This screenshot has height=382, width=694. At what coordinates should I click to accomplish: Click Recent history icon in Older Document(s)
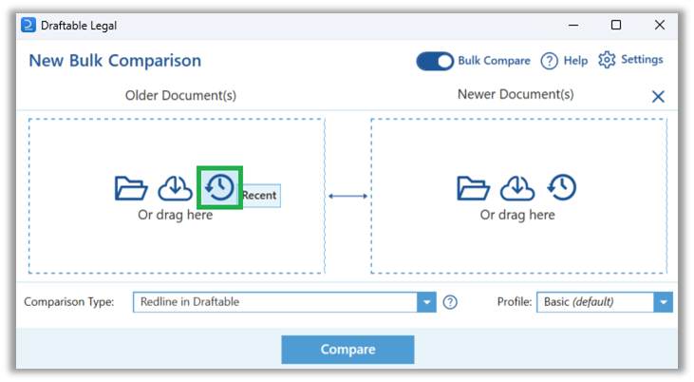[219, 187]
